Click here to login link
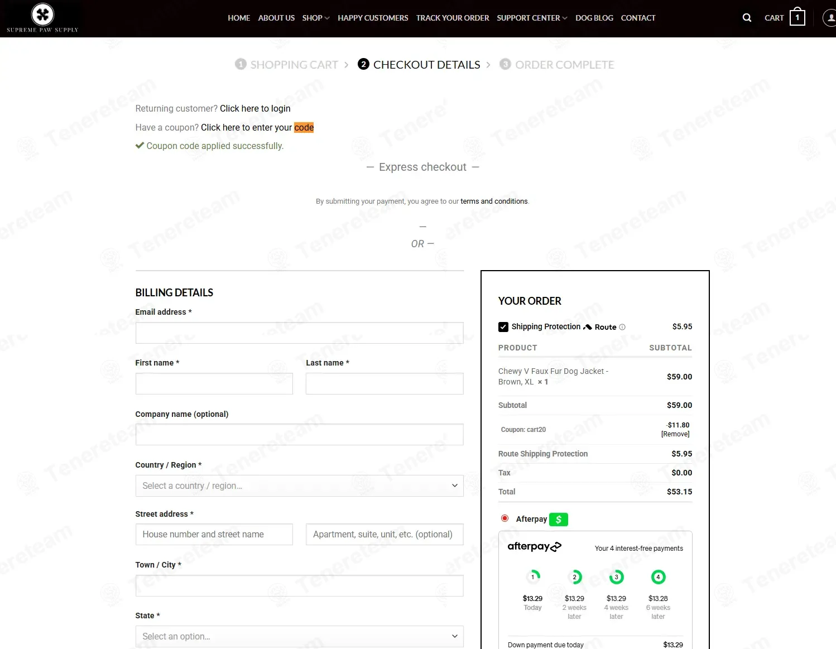Viewport: 836px width, 649px height. tap(255, 108)
